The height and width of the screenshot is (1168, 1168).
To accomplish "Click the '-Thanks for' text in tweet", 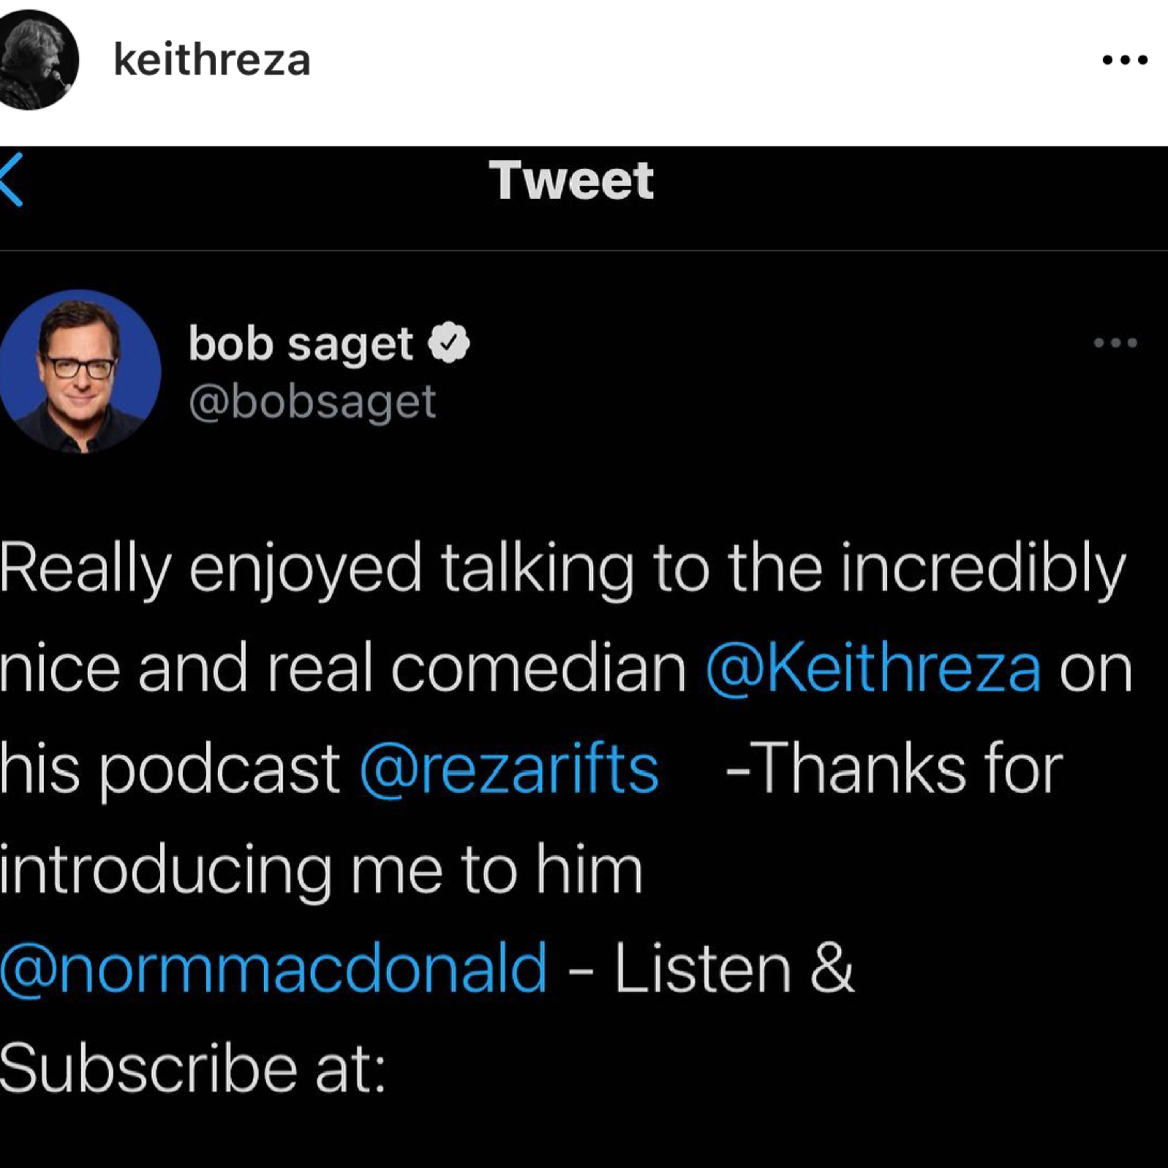I will pos(894,769).
